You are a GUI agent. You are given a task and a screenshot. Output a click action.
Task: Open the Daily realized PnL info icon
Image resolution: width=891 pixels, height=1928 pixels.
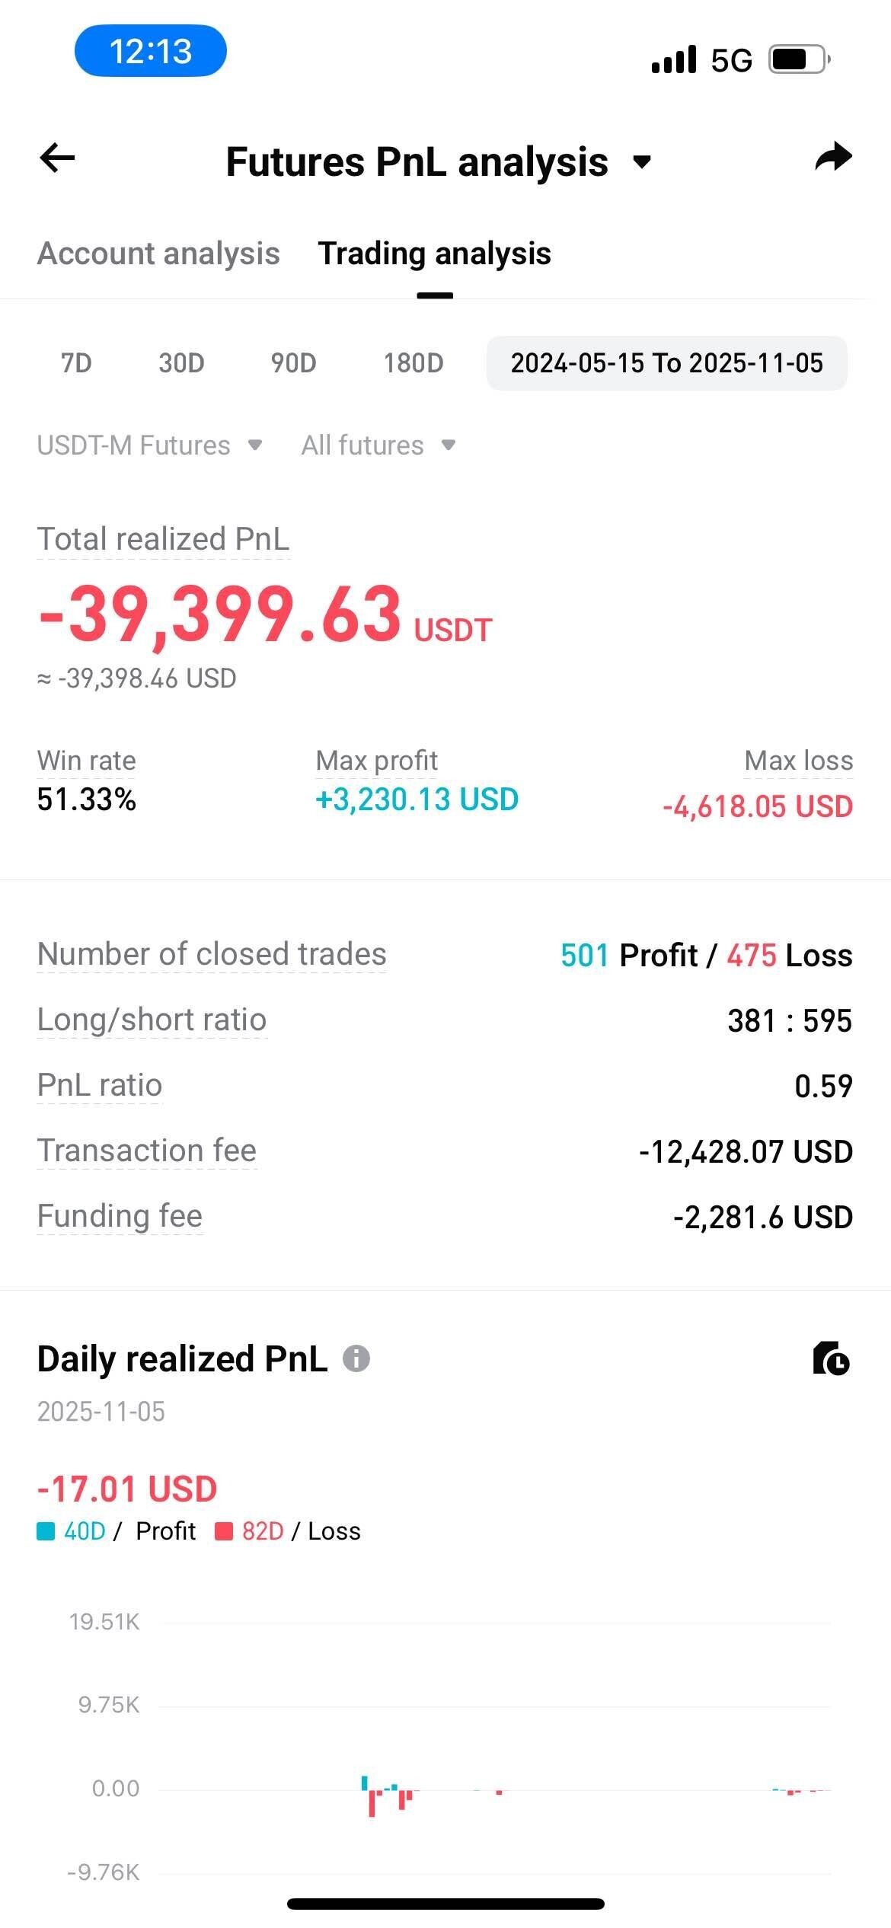(x=356, y=1358)
